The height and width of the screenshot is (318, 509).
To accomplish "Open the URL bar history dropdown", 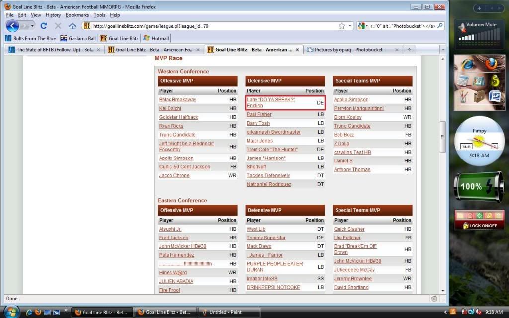I will click(x=350, y=26).
